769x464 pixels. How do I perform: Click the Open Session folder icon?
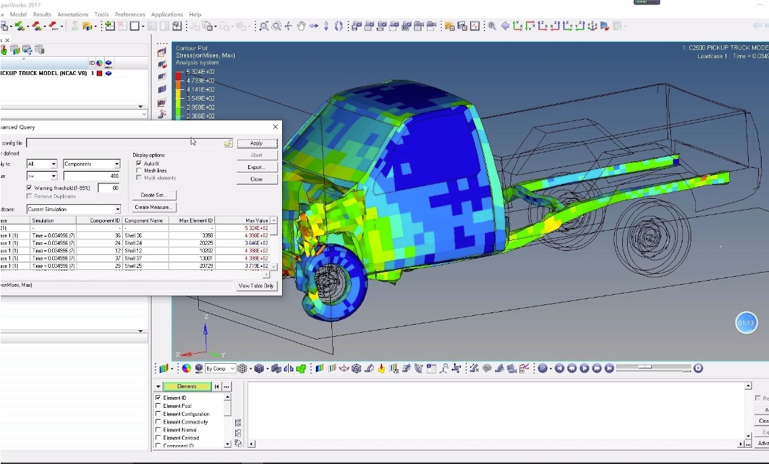88,26
